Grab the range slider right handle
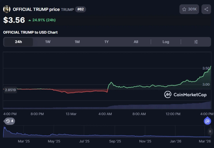Image resolution: width=214 pixels, height=148 pixels. (x=210, y=131)
